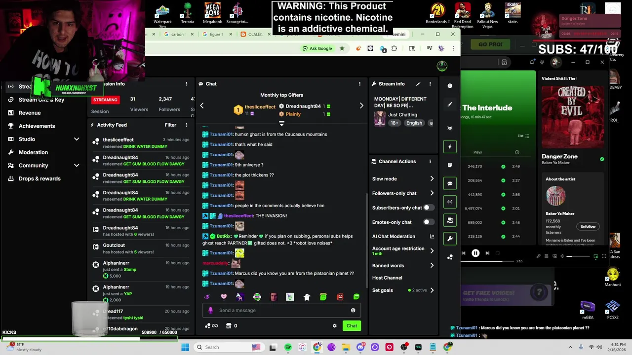Open Spotify from the Windows taskbar

[x=288, y=347]
